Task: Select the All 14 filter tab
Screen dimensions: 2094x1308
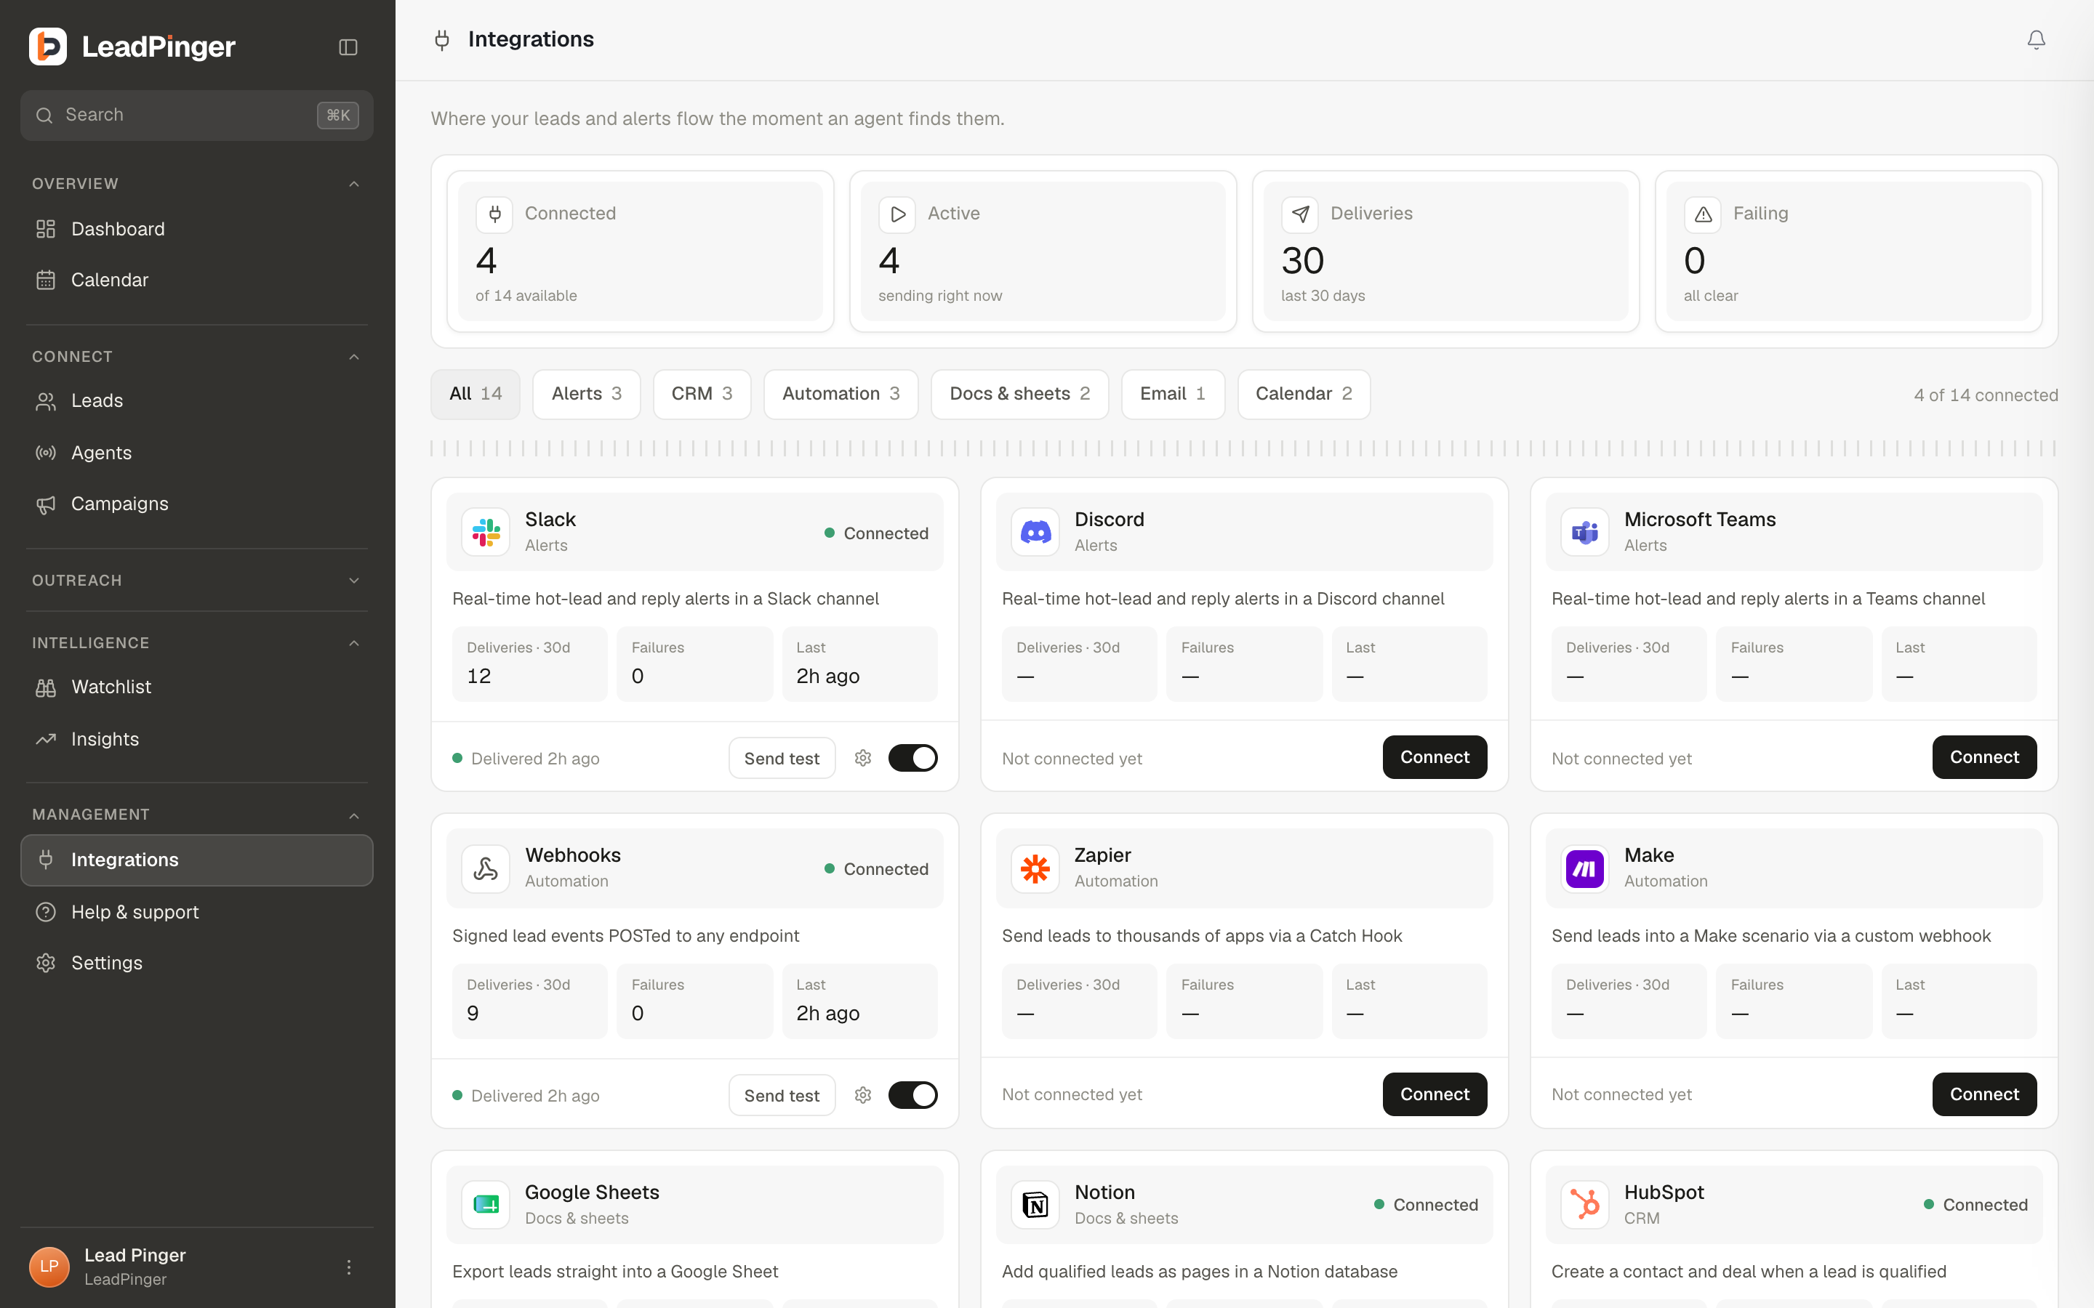Action: point(476,395)
